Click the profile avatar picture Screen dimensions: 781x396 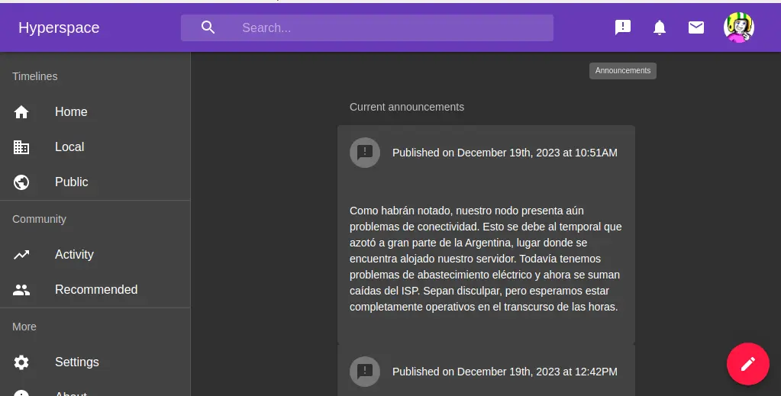738,27
